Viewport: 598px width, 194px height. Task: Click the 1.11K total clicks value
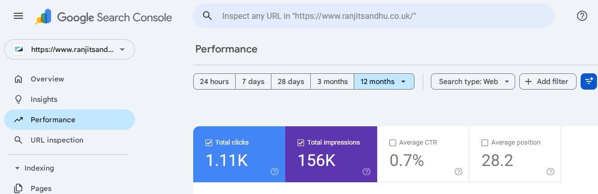click(x=227, y=160)
